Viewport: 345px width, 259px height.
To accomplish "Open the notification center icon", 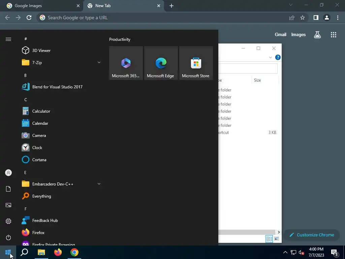I will click(335, 253).
